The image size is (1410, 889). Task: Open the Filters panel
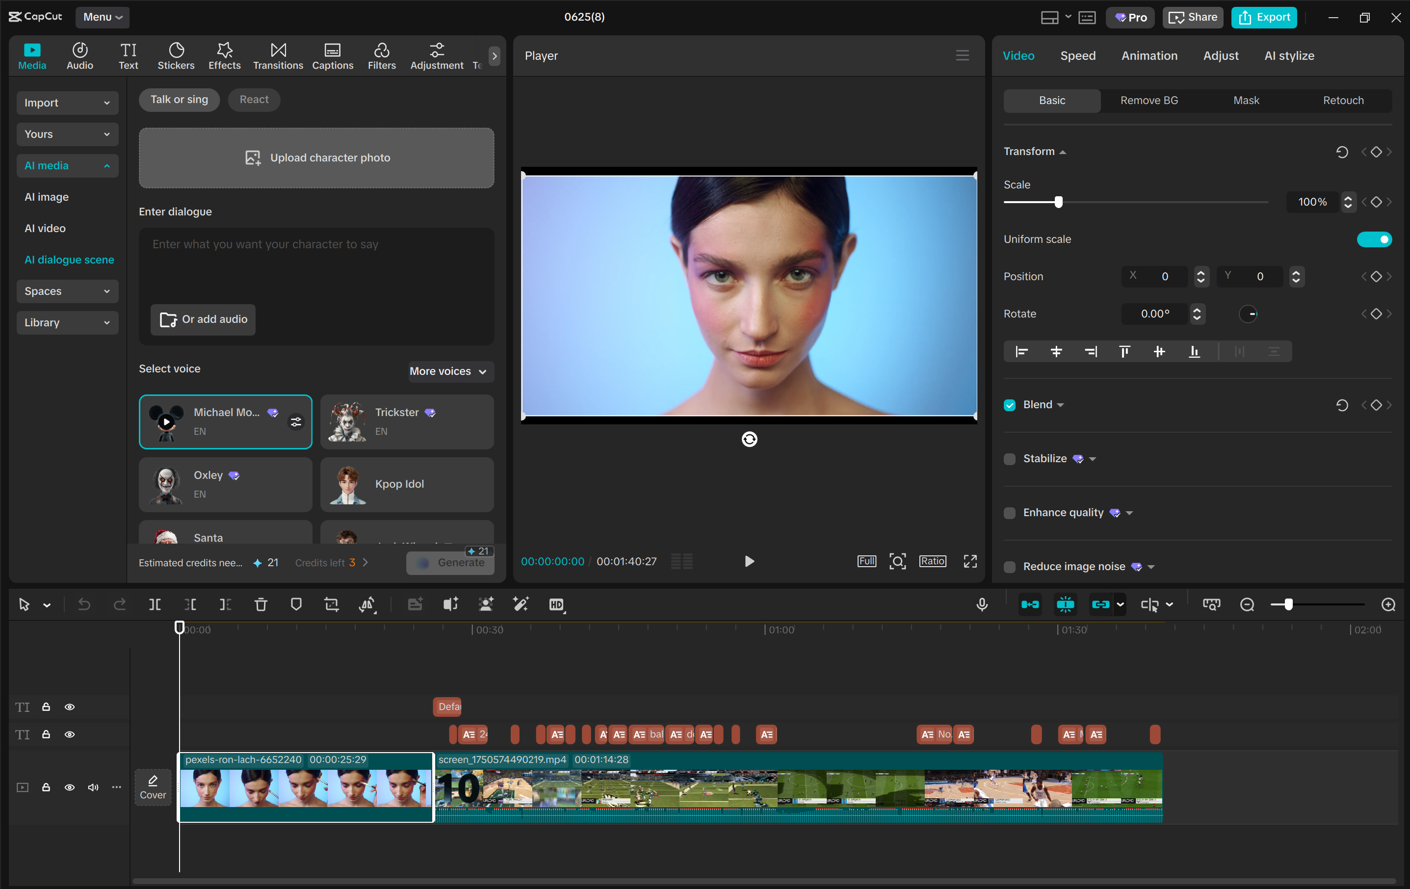click(382, 55)
